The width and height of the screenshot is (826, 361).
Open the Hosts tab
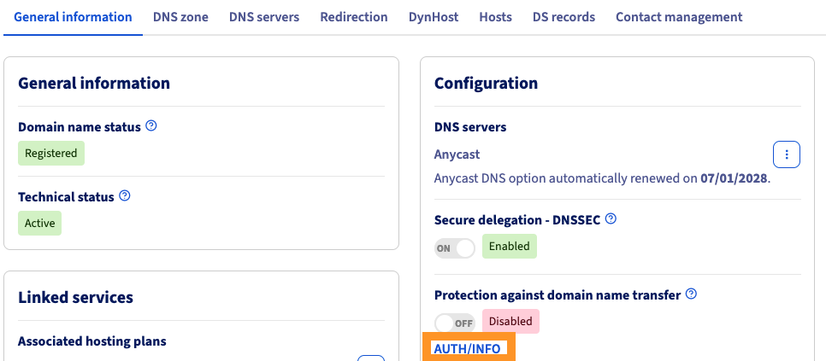pyautogui.click(x=496, y=17)
